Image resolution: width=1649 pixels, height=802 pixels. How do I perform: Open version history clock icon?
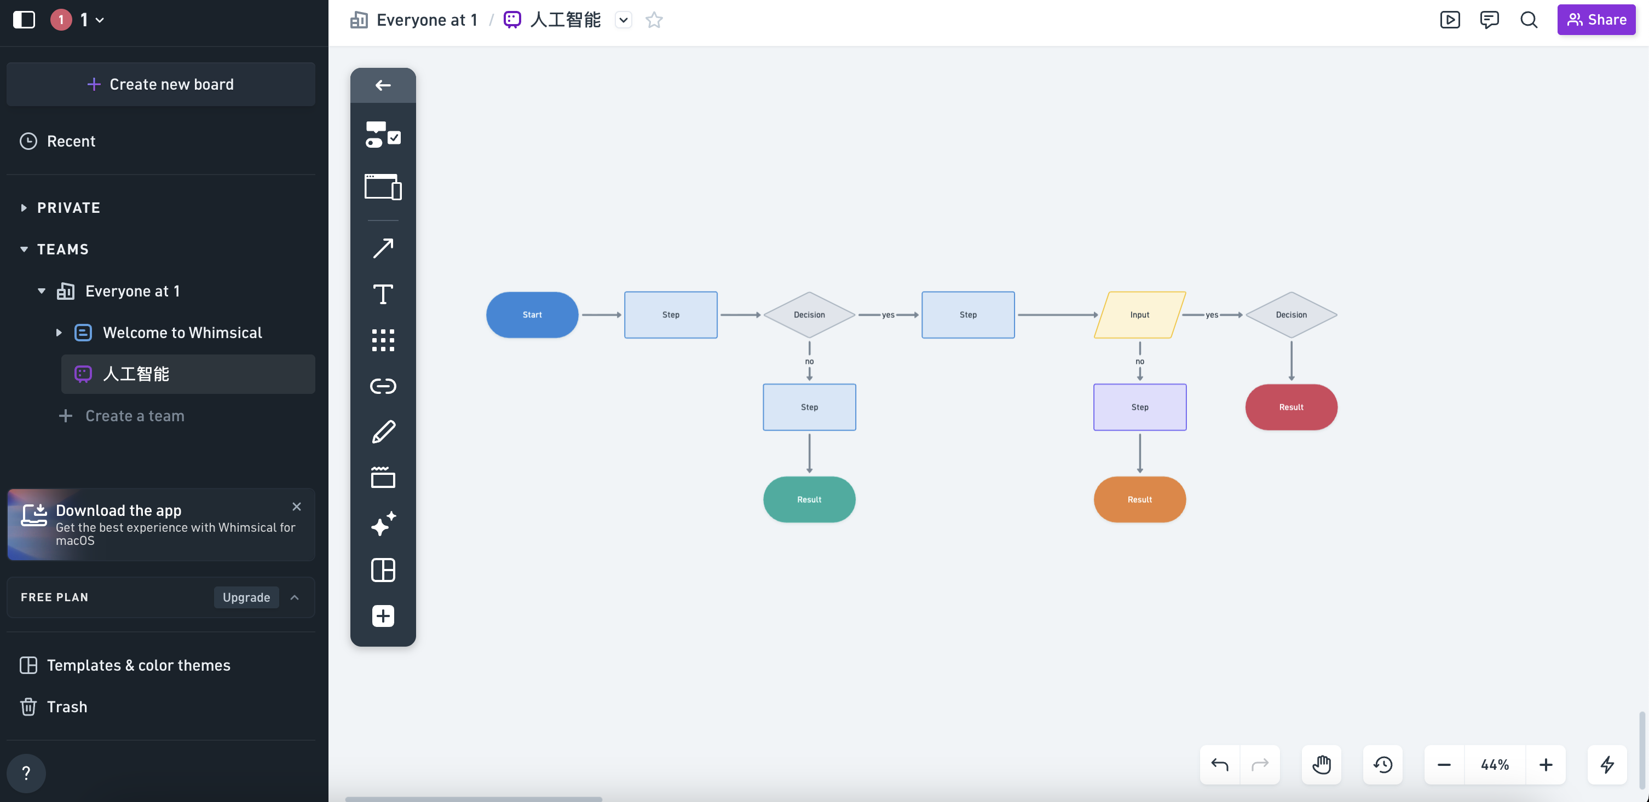coord(1383,764)
